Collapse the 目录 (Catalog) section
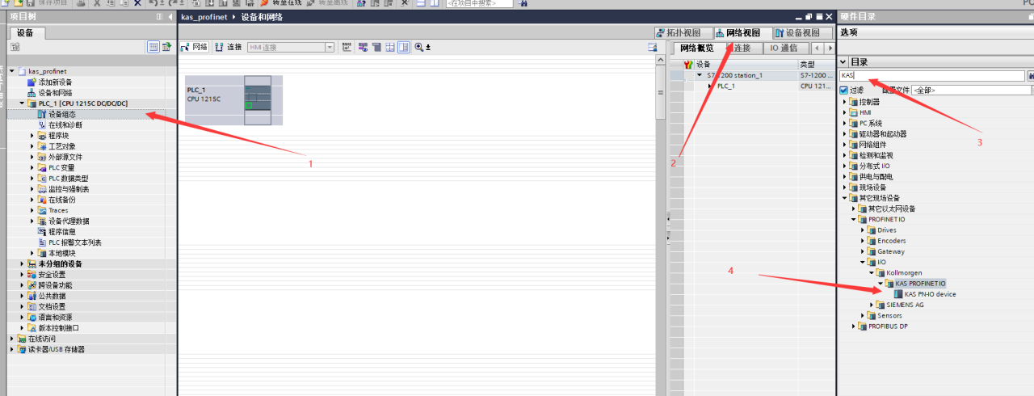This screenshot has height=396, width=1034. click(843, 62)
